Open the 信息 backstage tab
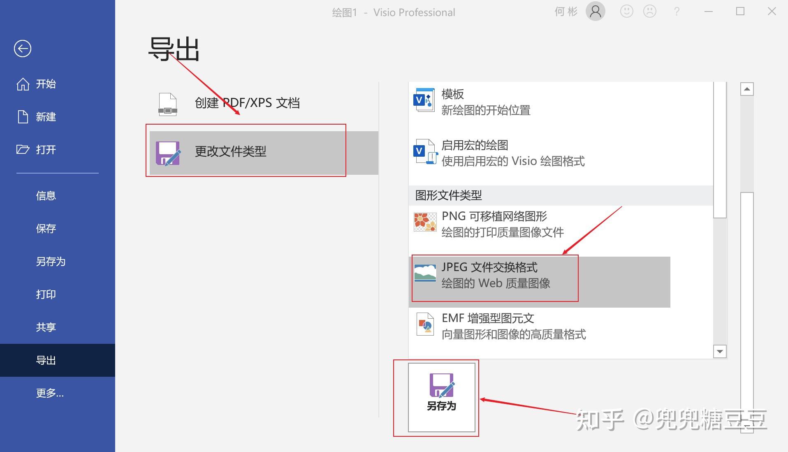788x452 pixels. (58, 196)
